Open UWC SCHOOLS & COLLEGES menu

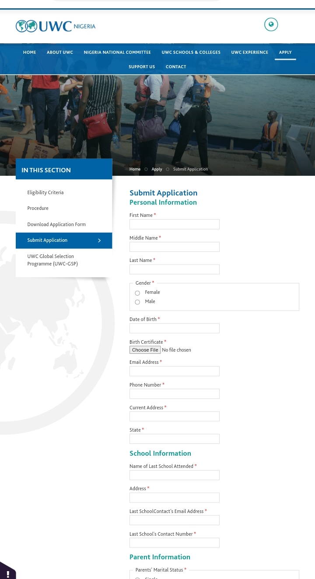[x=191, y=52]
